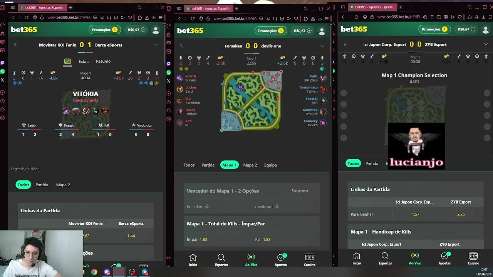Open the account avatar in the Movistar KOI window
The width and height of the screenshot is (493, 277).
(156, 30)
